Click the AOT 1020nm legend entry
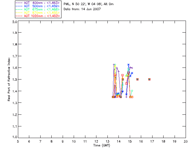The height and width of the screenshot is (153, 191). click(38, 16)
